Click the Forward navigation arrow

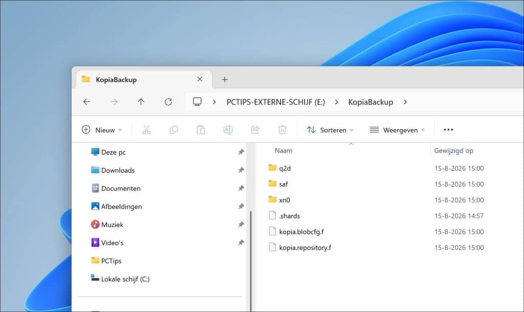pyautogui.click(x=114, y=101)
